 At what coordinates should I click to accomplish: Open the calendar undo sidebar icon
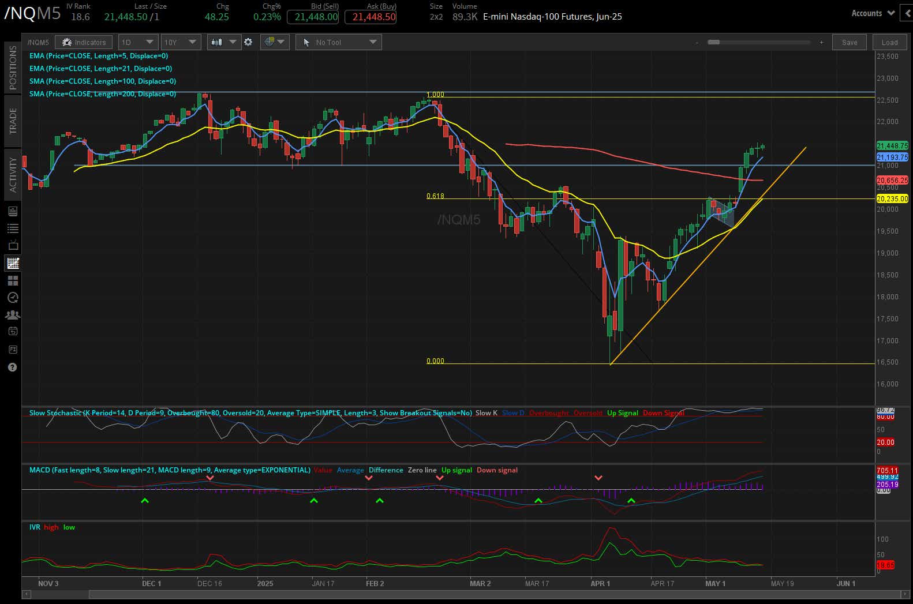click(13, 332)
